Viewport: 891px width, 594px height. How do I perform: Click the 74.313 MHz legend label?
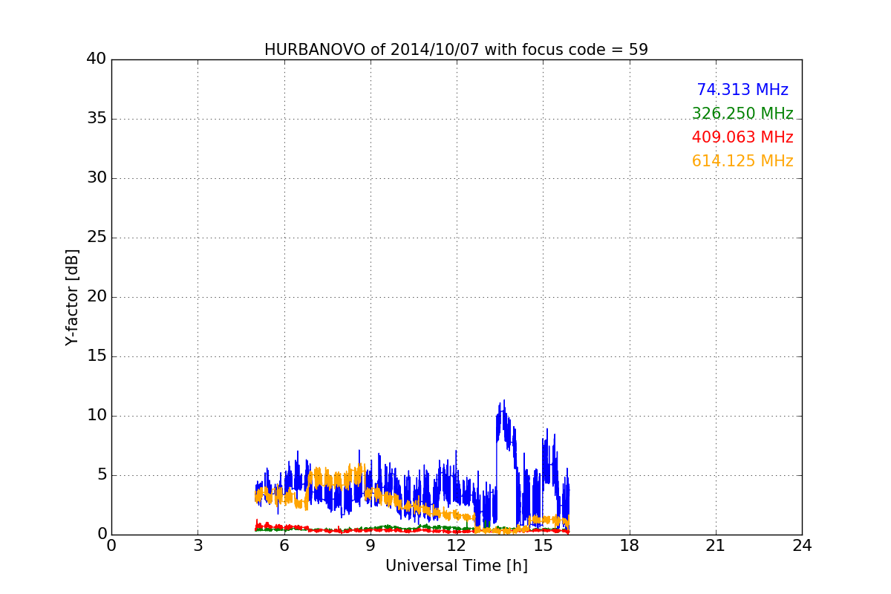pyautogui.click(x=742, y=90)
